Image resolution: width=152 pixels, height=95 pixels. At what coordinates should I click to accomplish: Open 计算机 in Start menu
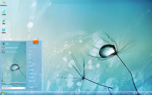(31, 66)
